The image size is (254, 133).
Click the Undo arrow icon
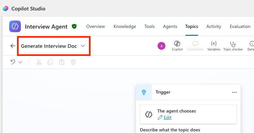[x=13, y=62]
